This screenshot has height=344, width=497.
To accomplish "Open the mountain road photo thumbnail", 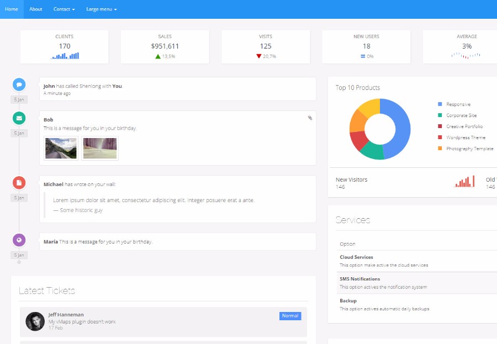I will (x=61, y=148).
